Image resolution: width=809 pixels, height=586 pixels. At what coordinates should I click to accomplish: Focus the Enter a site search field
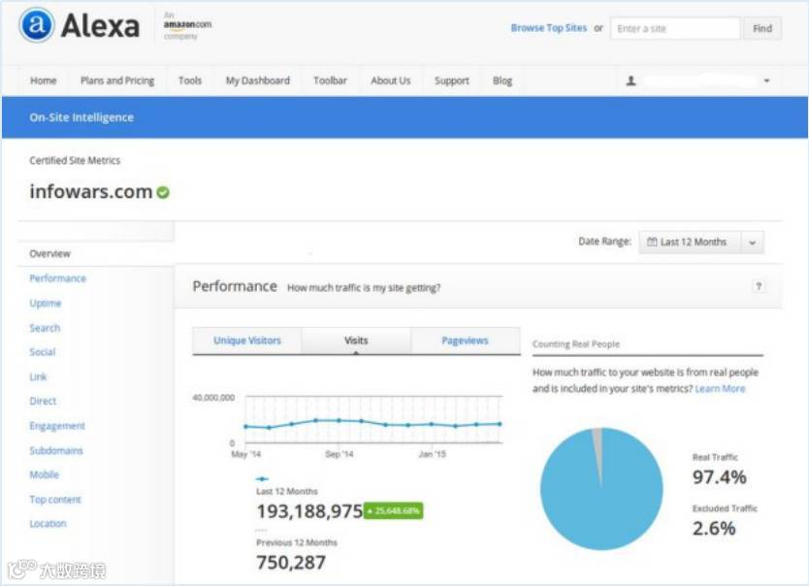(x=675, y=28)
